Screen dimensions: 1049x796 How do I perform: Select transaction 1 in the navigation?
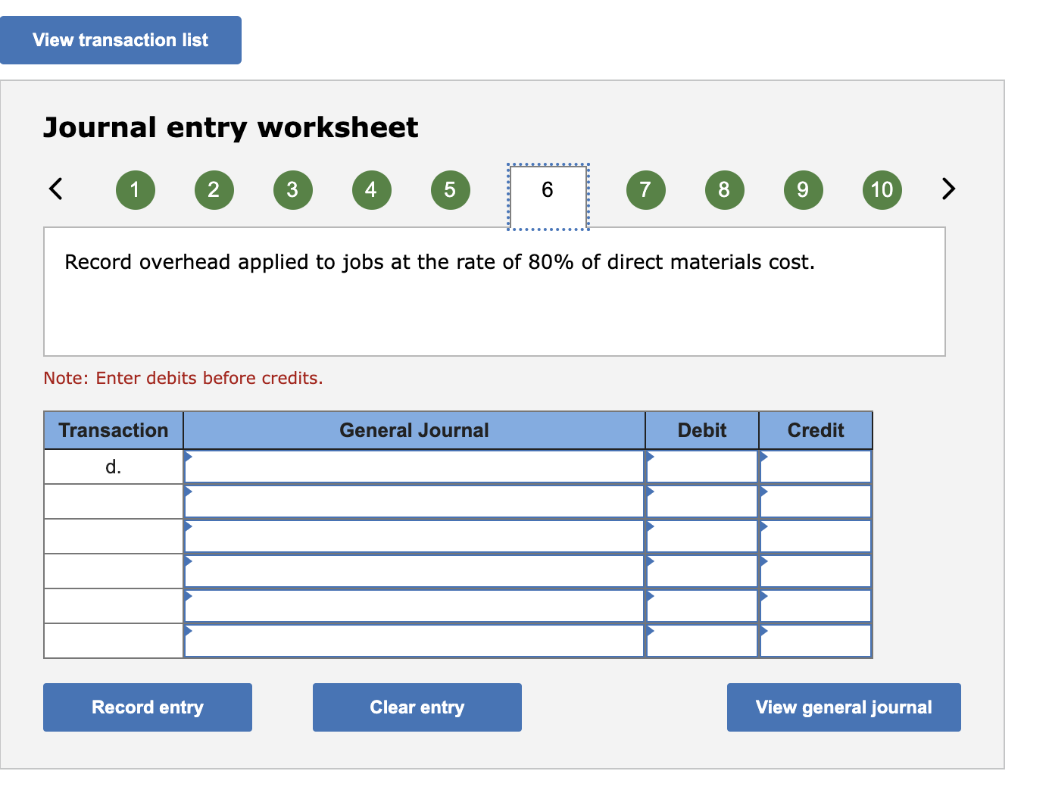135,190
